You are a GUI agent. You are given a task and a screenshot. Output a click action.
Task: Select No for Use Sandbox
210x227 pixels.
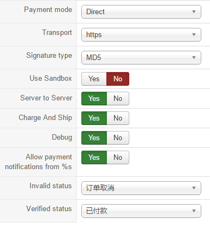pyautogui.click(x=118, y=79)
